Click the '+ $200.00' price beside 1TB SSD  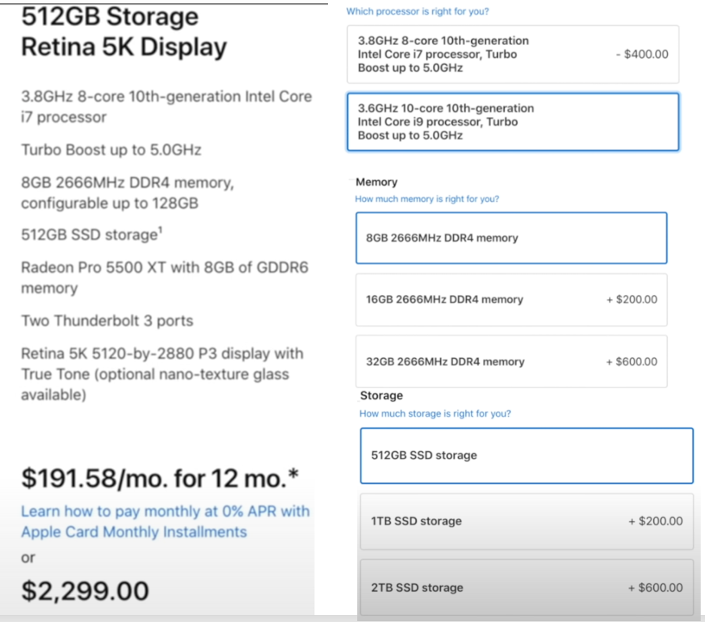pyautogui.click(x=656, y=521)
